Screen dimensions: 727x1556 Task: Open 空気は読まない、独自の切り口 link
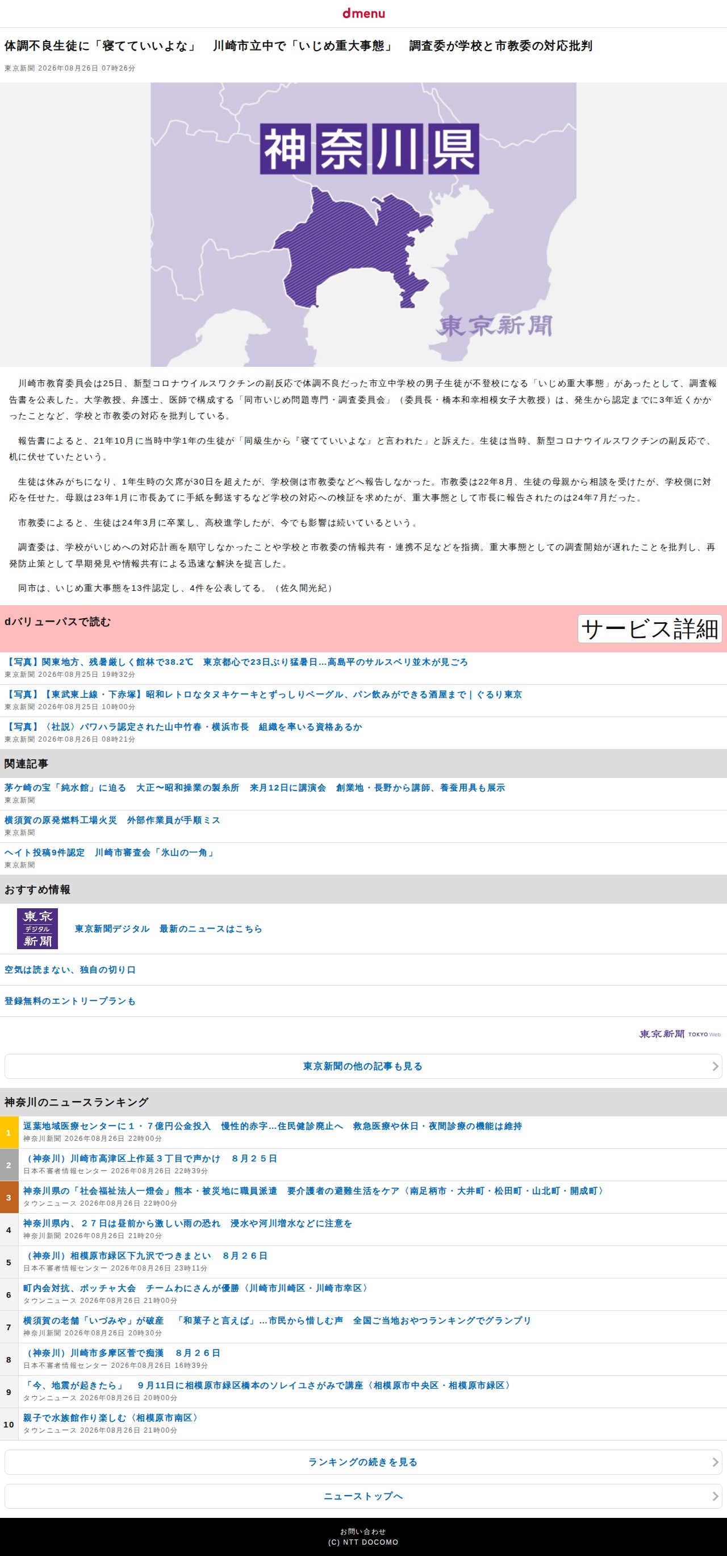70,970
